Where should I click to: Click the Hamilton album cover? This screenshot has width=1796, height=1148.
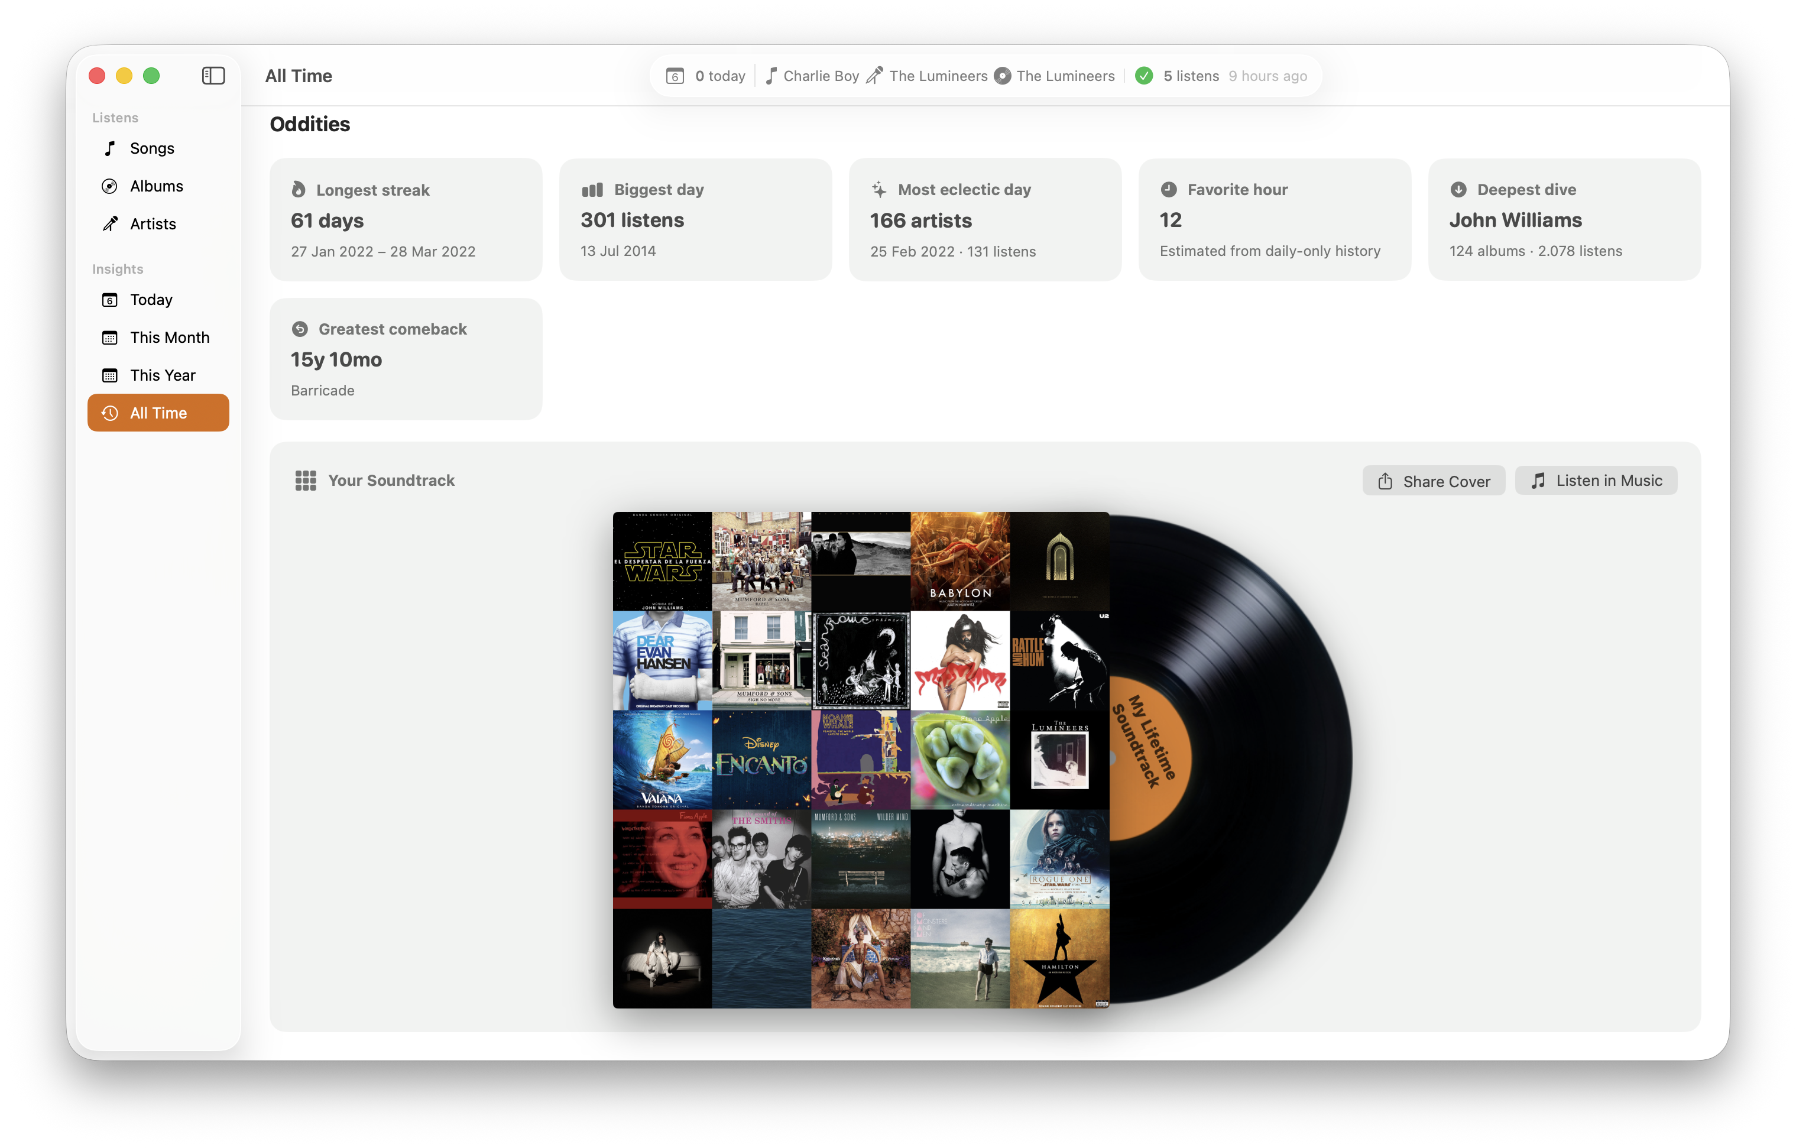[x=1060, y=958]
